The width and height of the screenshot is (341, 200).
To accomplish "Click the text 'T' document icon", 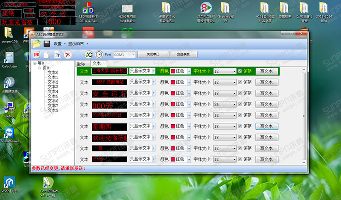I will pos(58,55).
